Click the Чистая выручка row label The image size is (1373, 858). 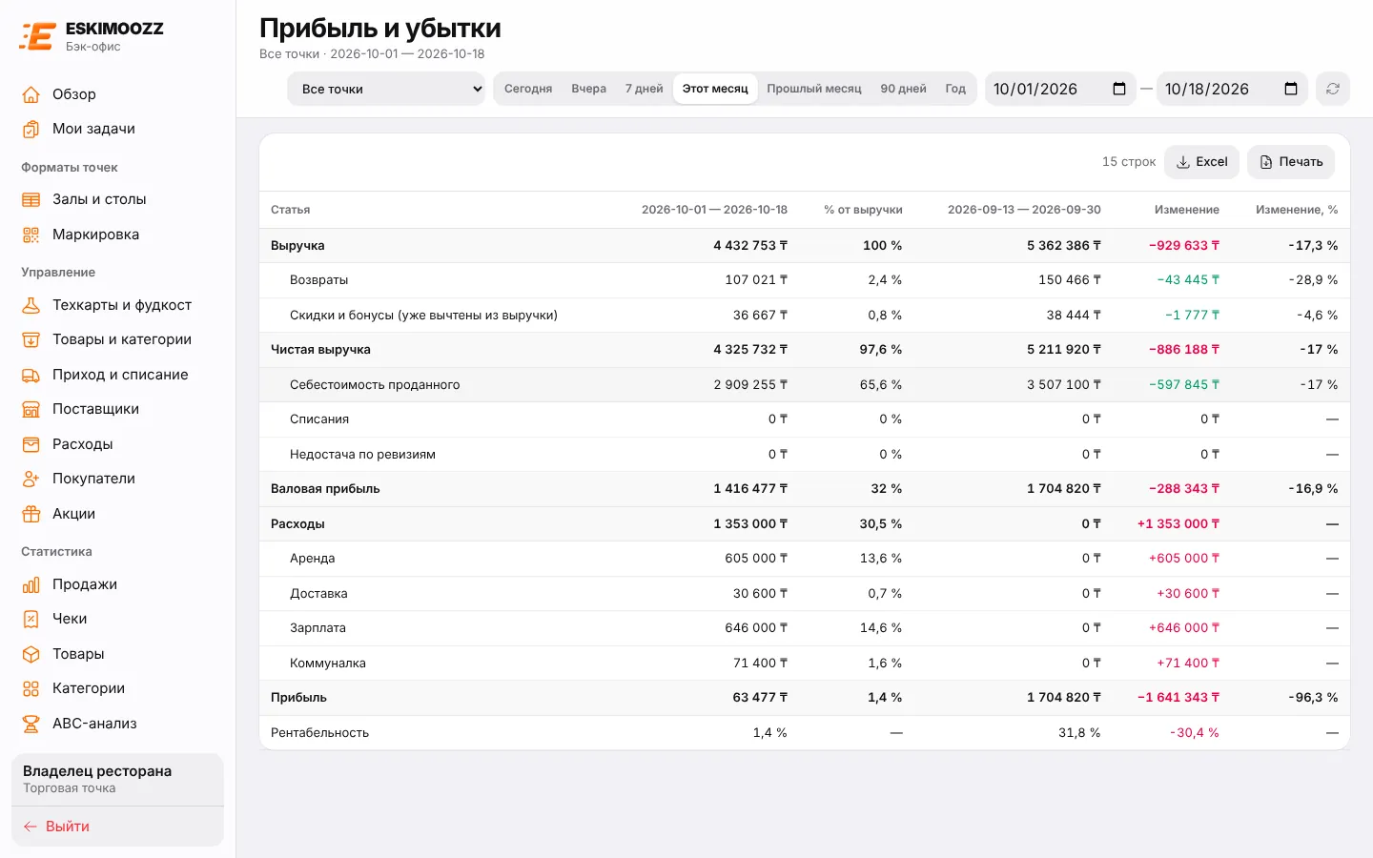click(320, 350)
